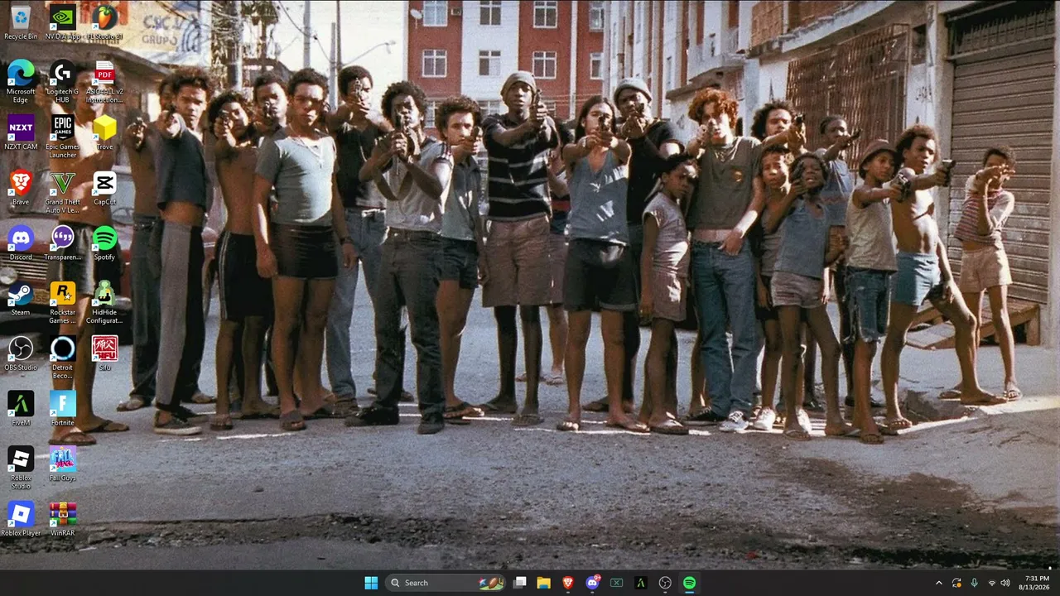Select the Fall Guys desktop shortcut
The width and height of the screenshot is (1060, 596).
[x=63, y=464]
